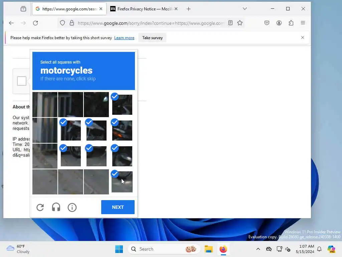
Task: Open Windows Start menu
Action: tap(119, 249)
